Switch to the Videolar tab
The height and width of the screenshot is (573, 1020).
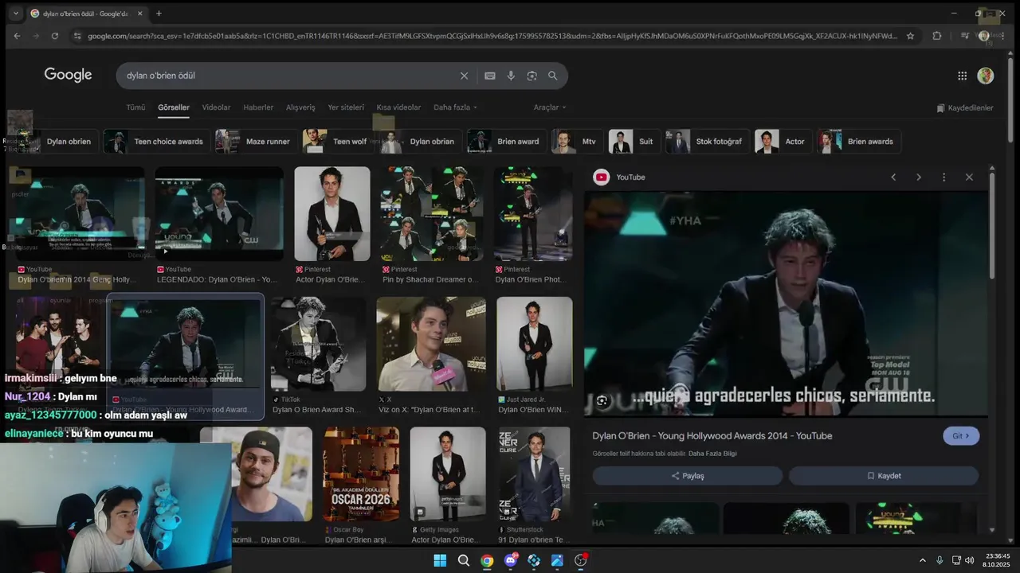[216, 107]
